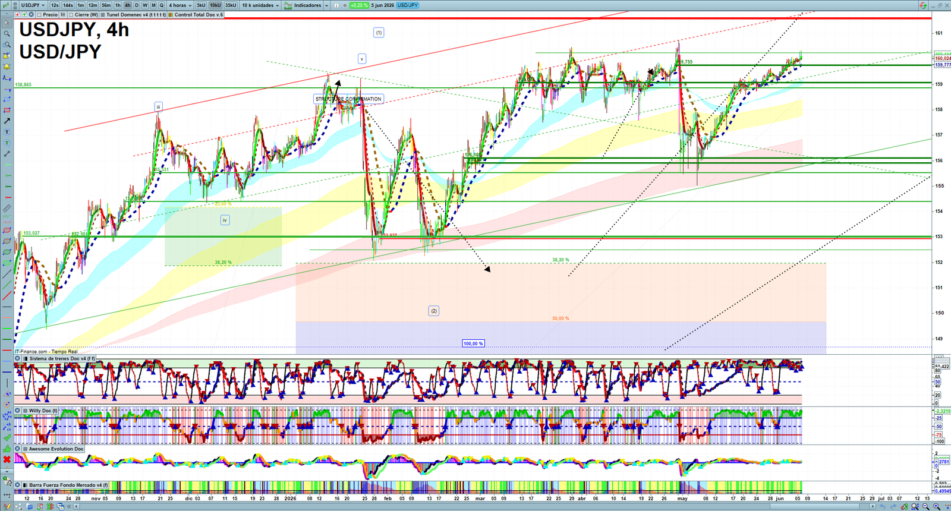
Task: Toggle the pause button in top toolbar
Action: (x=336, y=5)
